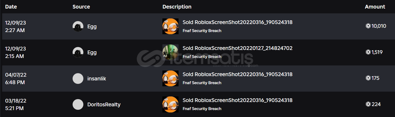Open green room thumbnail for RobloxScreenShot20220127
The width and height of the screenshot is (395, 117).
coord(170,52)
